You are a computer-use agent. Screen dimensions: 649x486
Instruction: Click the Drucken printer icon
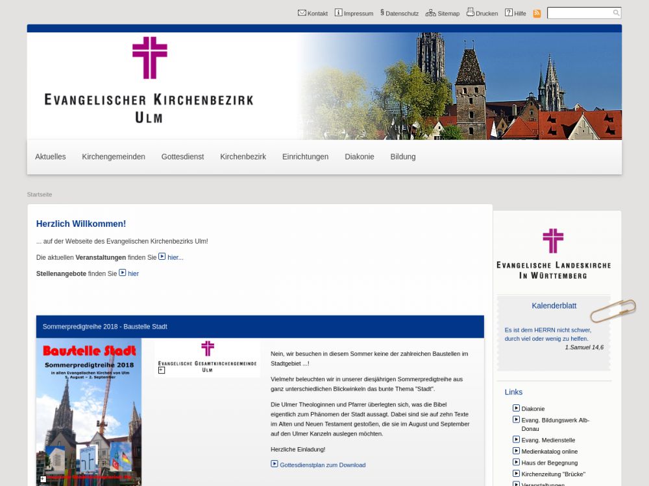point(471,12)
